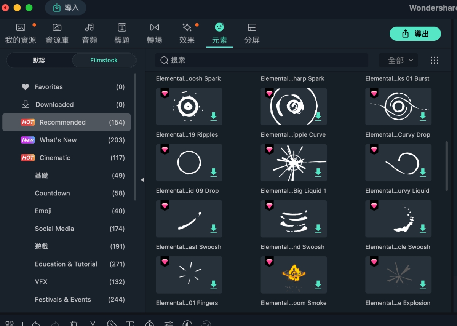Expand the Cinematic category
Screen dimensions: 457x326
55,158
